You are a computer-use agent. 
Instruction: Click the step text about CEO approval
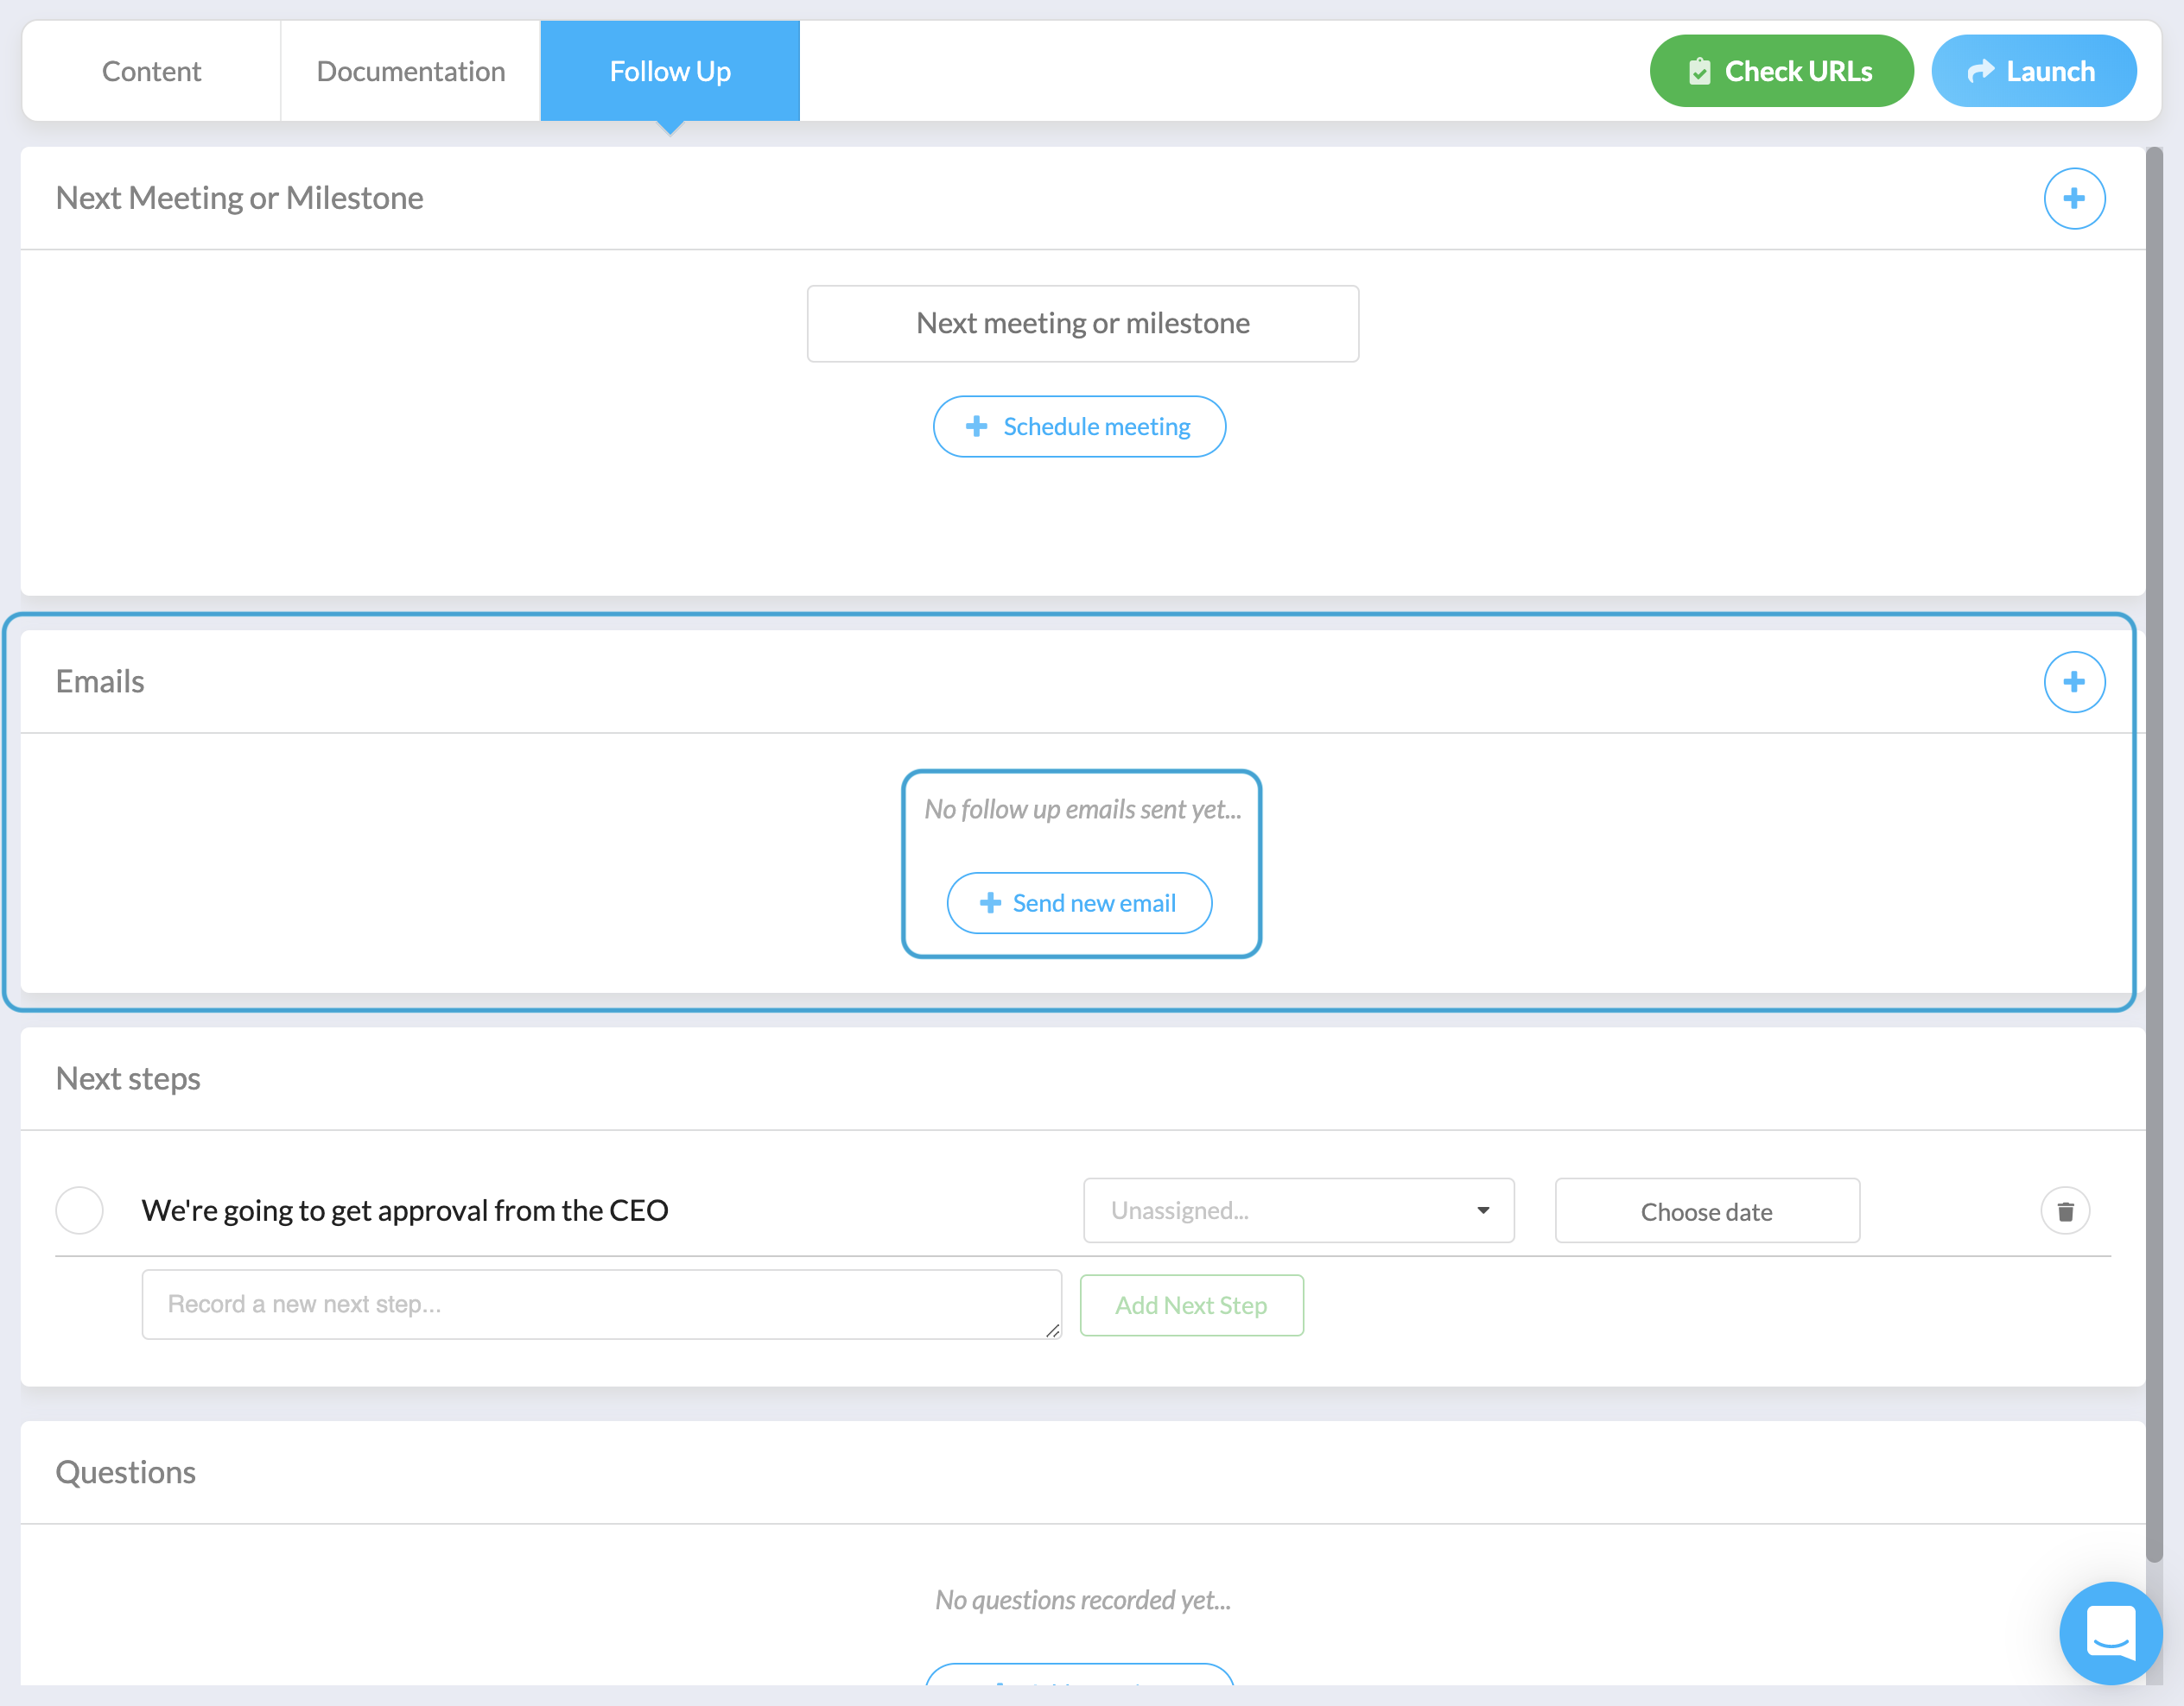(404, 1210)
